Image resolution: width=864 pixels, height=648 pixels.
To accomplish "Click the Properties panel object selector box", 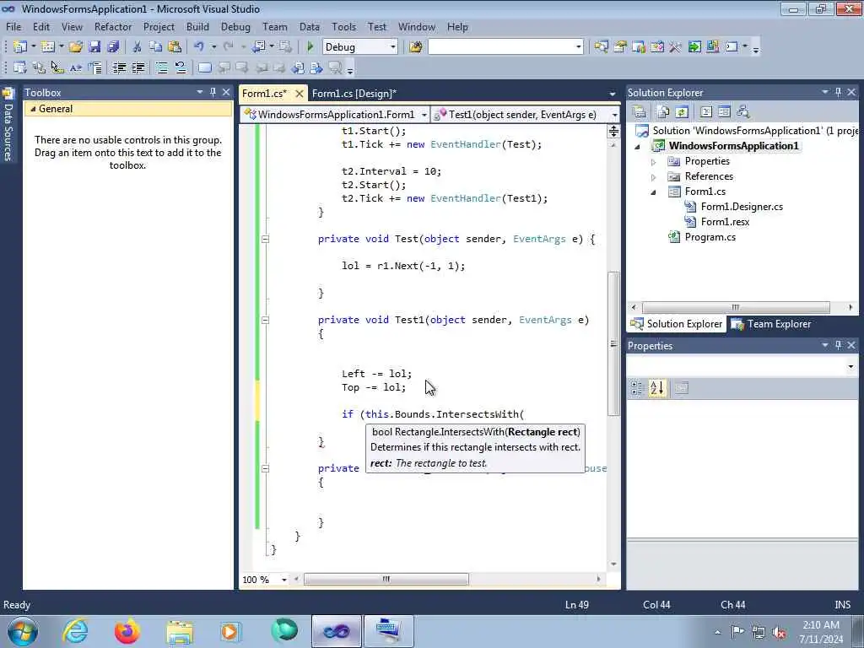I will (x=742, y=366).
